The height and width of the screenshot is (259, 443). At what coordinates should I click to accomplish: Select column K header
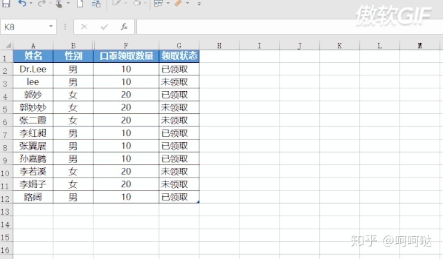coord(340,46)
